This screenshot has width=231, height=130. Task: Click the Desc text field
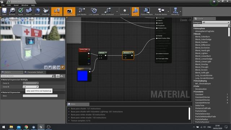[40, 96]
